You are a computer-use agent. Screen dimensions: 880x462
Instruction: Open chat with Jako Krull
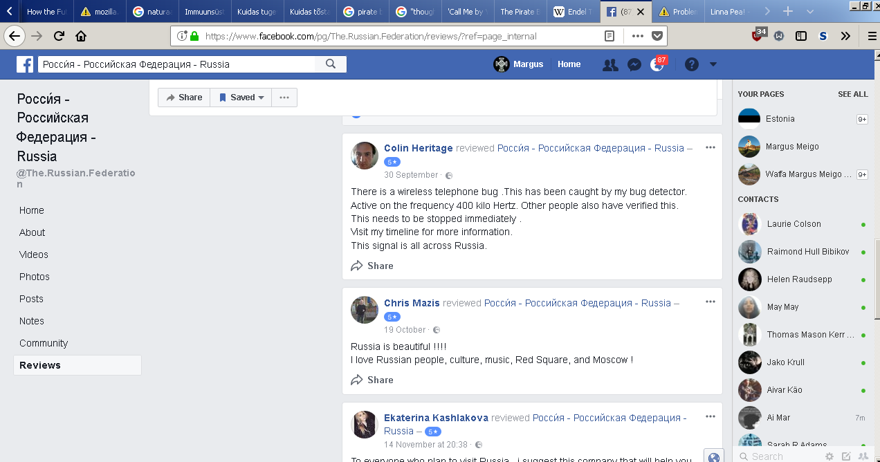[803, 362]
